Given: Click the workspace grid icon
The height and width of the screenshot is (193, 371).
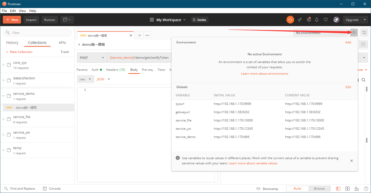Looking at the screenshot, I should 152,20.
